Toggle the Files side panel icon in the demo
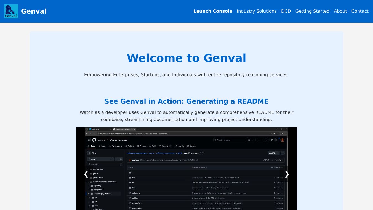373x210 pixels. [x=89, y=153]
